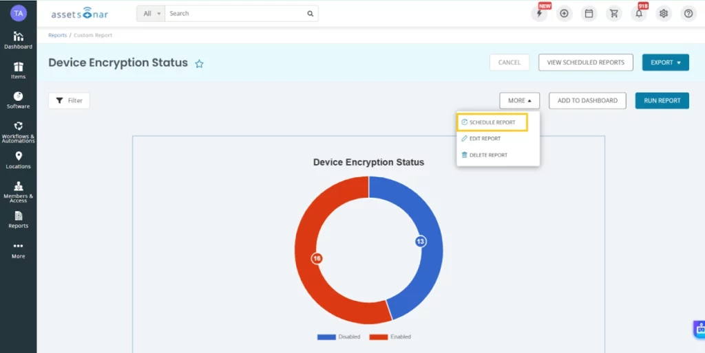The height and width of the screenshot is (353, 705).
Task: Open notifications bell icon
Action: [638, 14]
